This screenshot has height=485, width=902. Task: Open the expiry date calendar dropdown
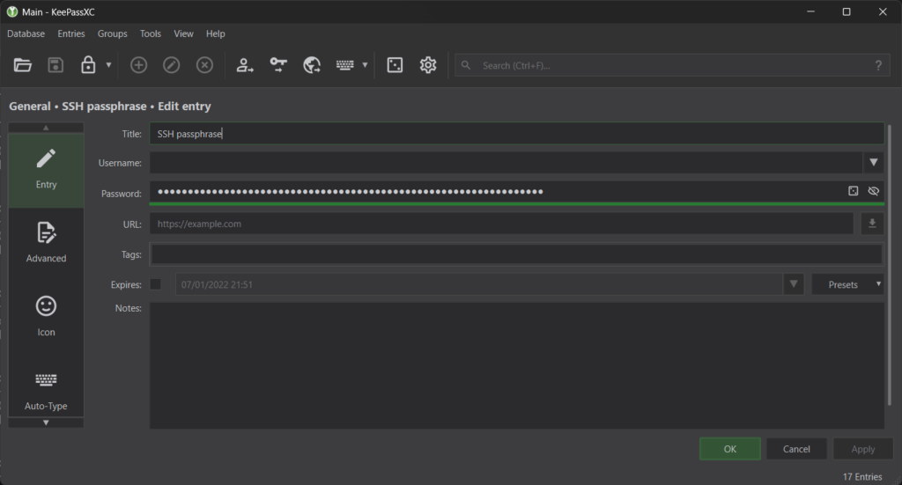[x=794, y=284]
